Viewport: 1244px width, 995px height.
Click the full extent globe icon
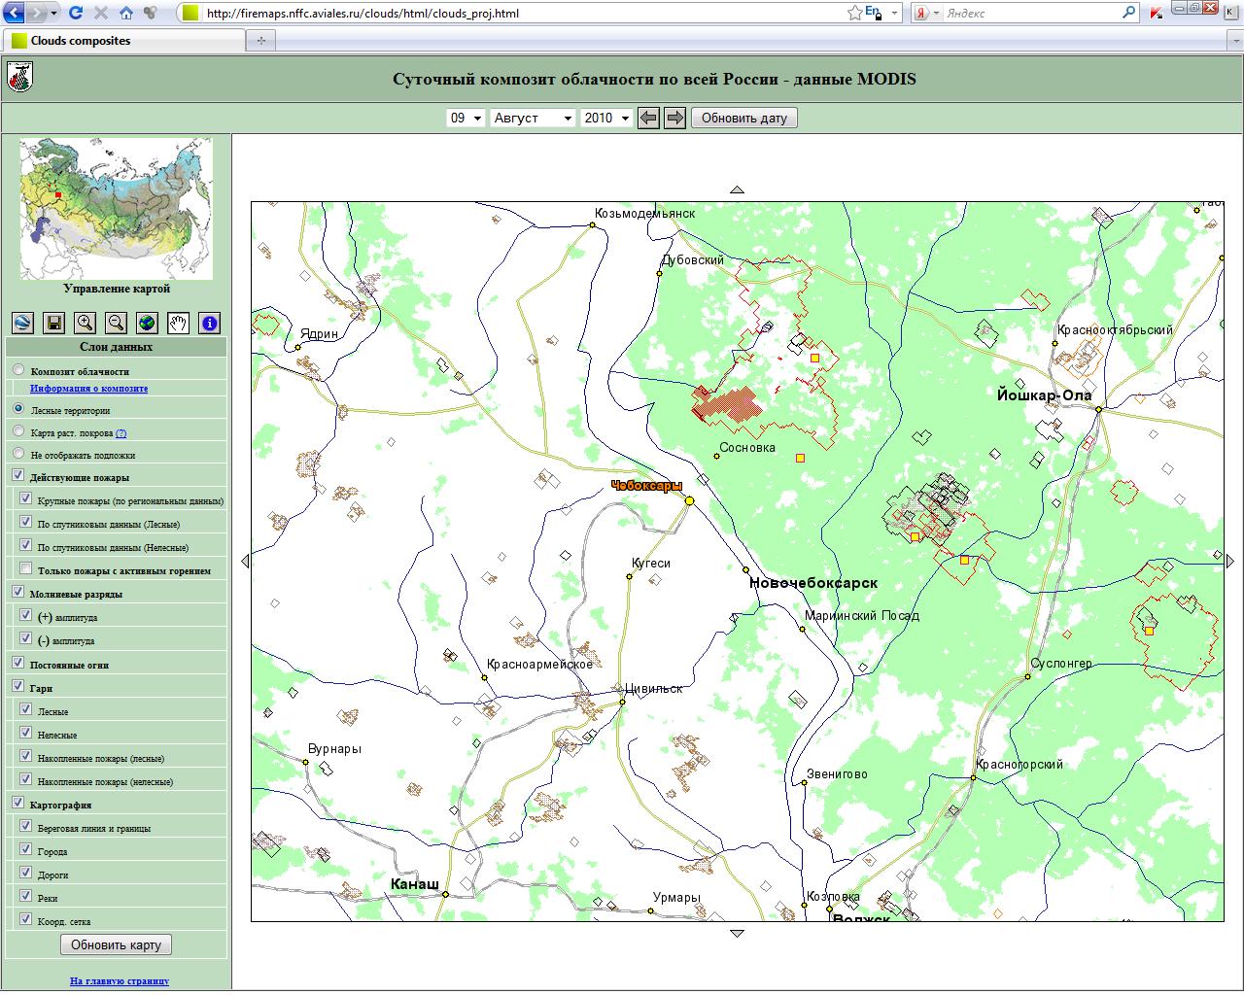point(147,323)
